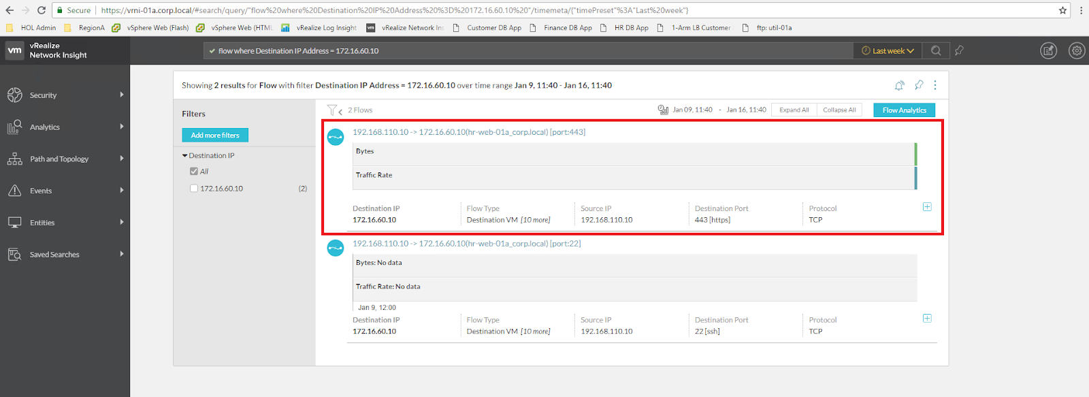Check the 172.16.60.10 filter checkbox

click(x=194, y=189)
